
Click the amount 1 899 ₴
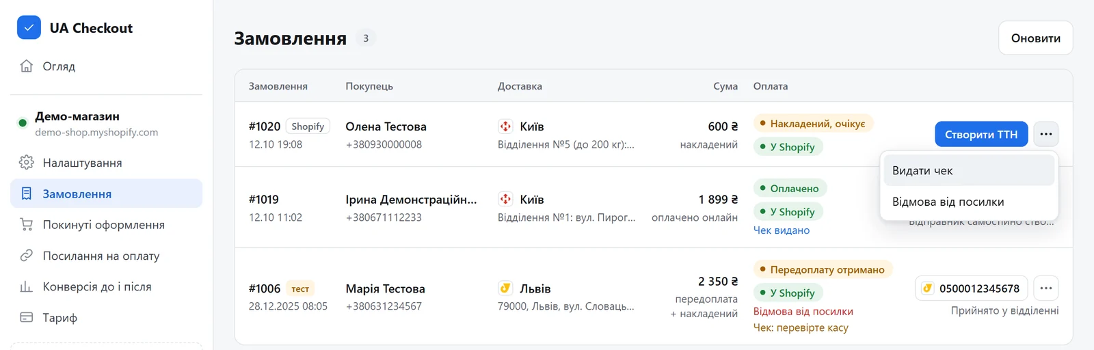pos(718,200)
